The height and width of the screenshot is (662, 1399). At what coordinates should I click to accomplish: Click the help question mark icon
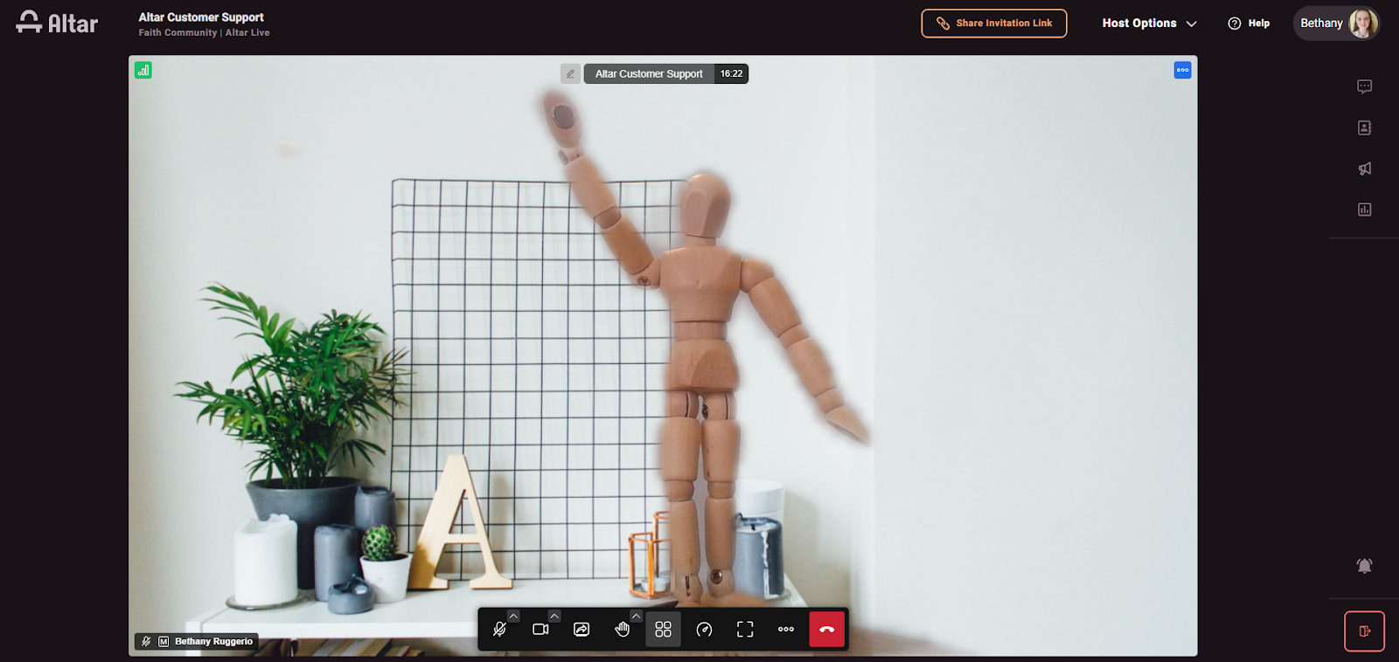point(1235,24)
